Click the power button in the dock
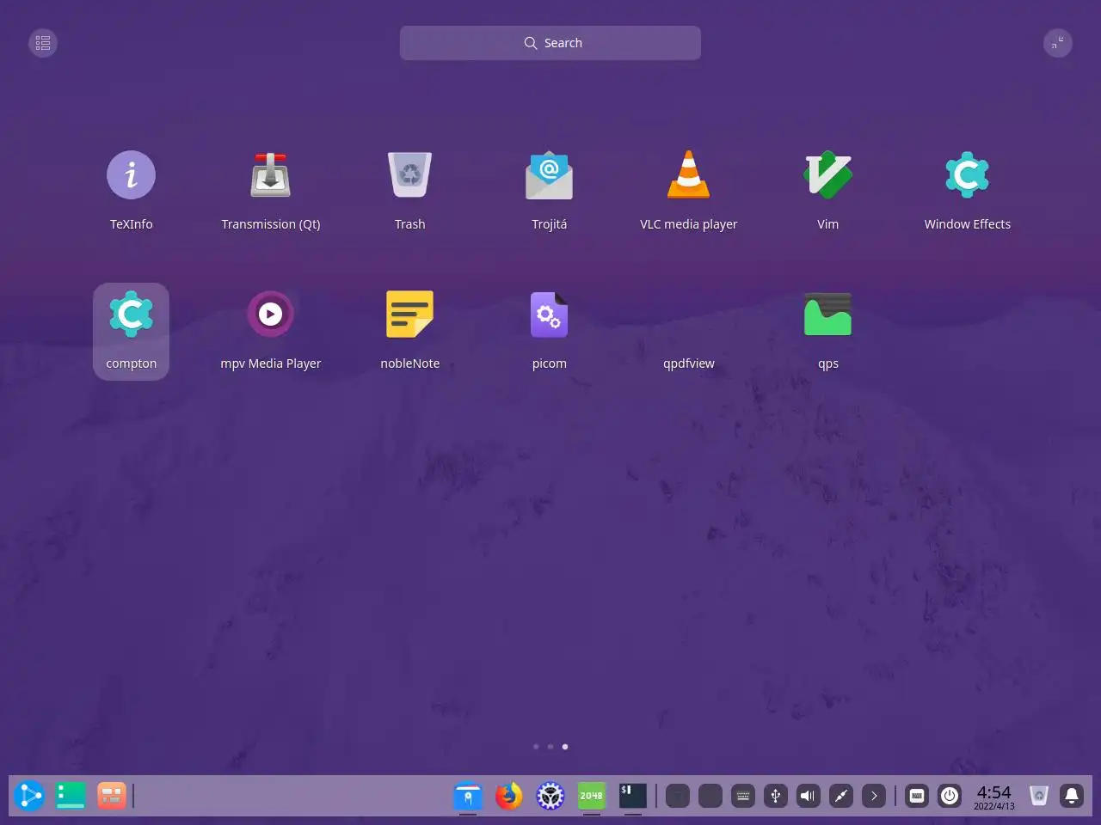This screenshot has width=1101, height=825. click(x=950, y=796)
